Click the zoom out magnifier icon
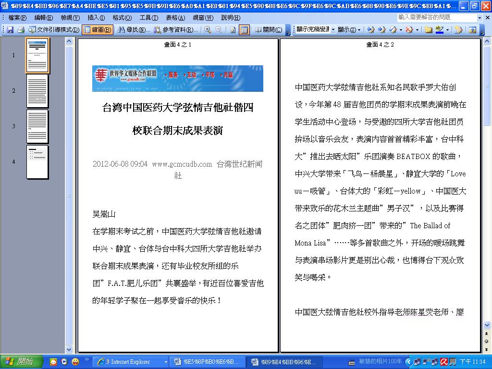Screen dimensions: 492x369 [x=219, y=30]
